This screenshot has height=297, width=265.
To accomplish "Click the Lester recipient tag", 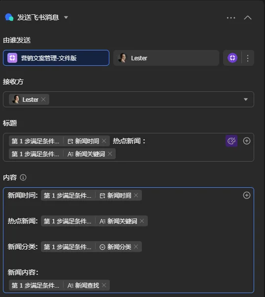I will tap(29, 99).
